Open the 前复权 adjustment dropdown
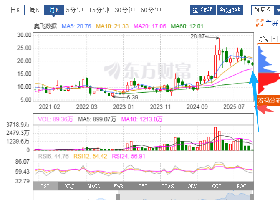The image size is (280, 200). pyautogui.click(x=266, y=10)
